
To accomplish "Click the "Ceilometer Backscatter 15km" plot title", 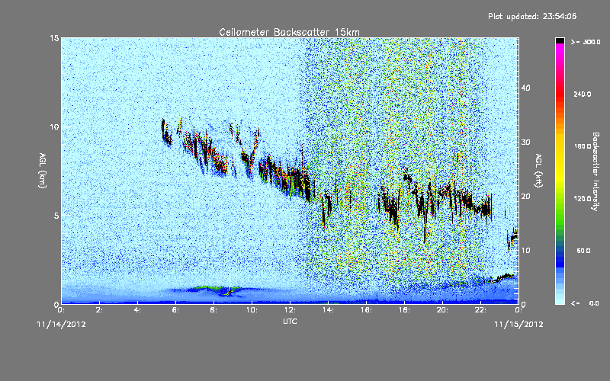I will (x=289, y=32).
